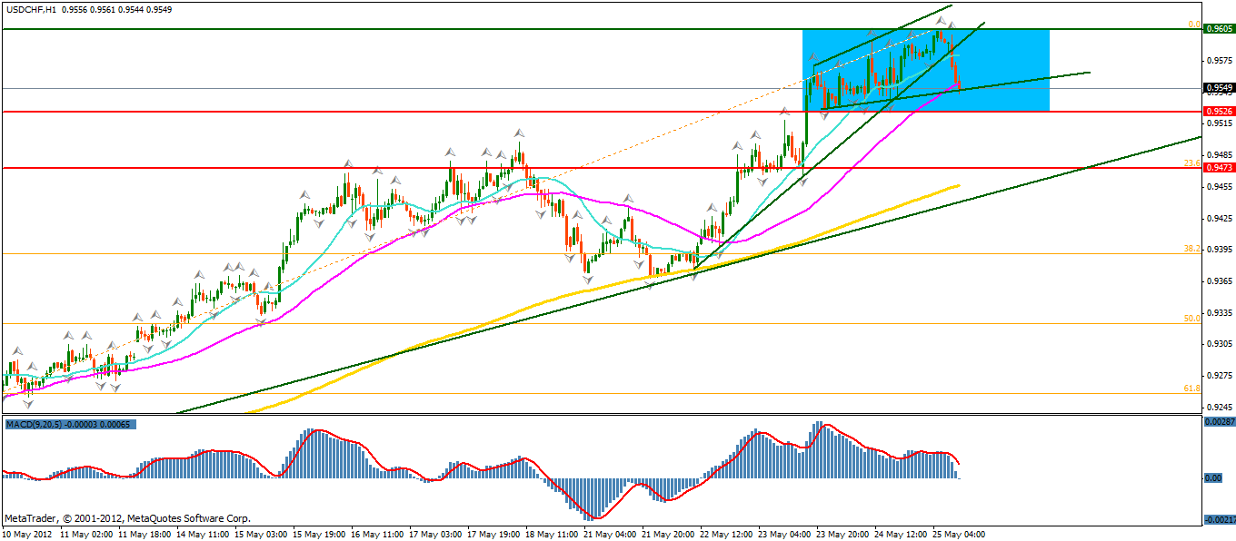Click the green 0.9605 price label

tap(1218, 29)
